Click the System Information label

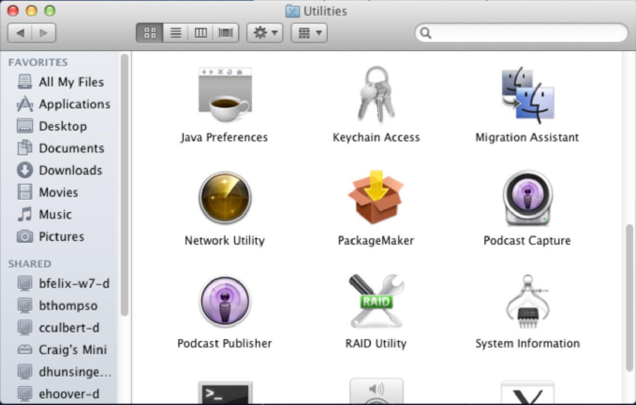528,343
